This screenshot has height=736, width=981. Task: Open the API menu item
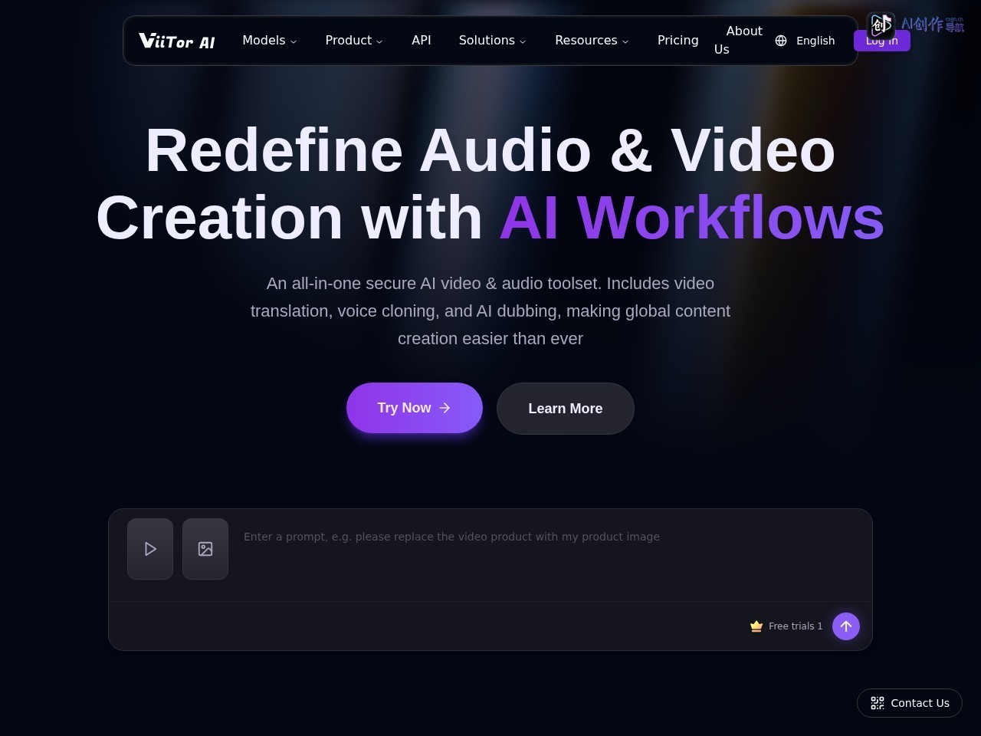coord(422,41)
